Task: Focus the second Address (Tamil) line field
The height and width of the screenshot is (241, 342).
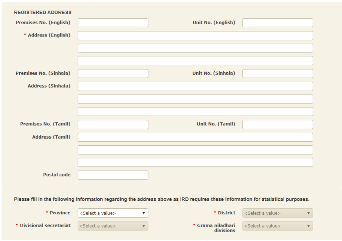Action: pyautogui.click(x=195, y=150)
